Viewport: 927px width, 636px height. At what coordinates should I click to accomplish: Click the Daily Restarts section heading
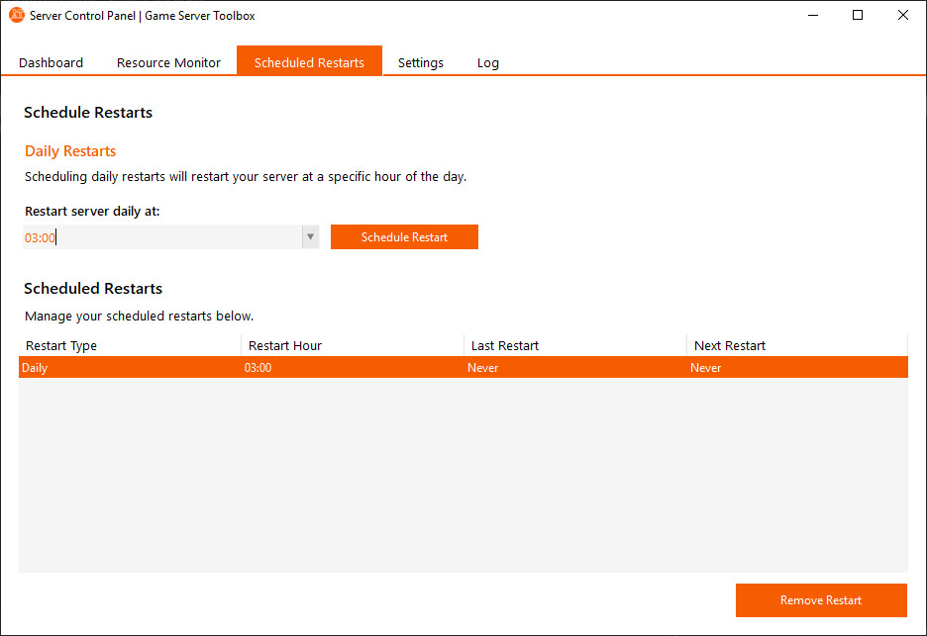69,150
